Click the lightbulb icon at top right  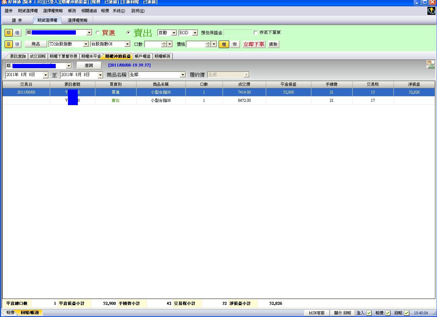[431, 11]
